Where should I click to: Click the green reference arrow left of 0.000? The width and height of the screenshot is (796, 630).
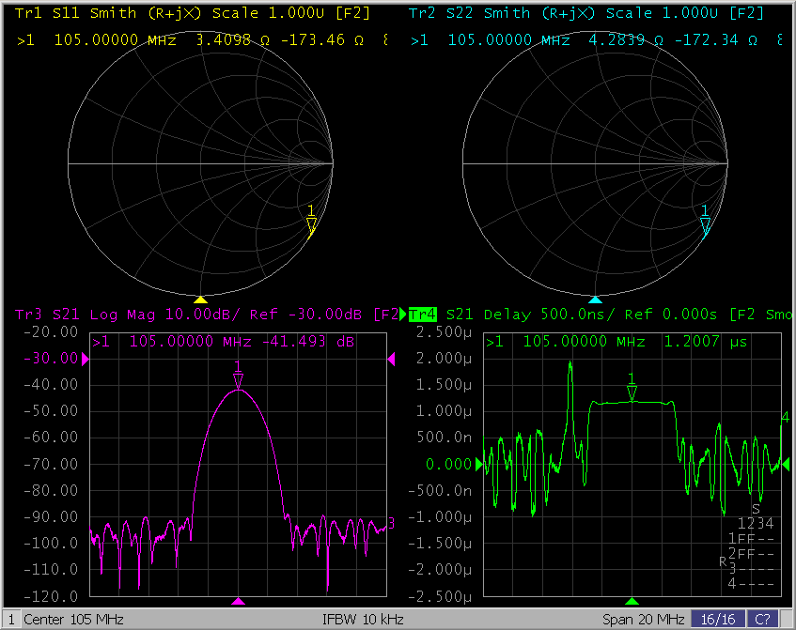click(x=480, y=465)
